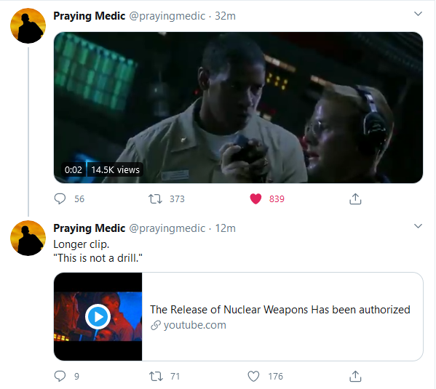Open the dropdown chevron on the 32m tweet

click(x=418, y=14)
